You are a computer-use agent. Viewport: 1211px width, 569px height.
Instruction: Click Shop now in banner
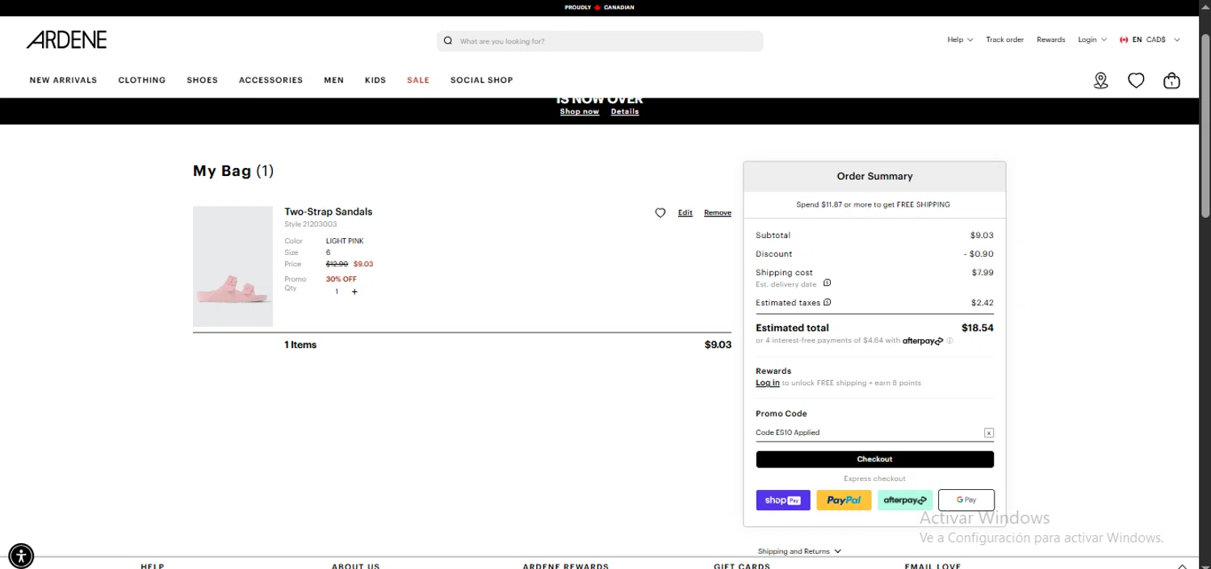tap(580, 111)
